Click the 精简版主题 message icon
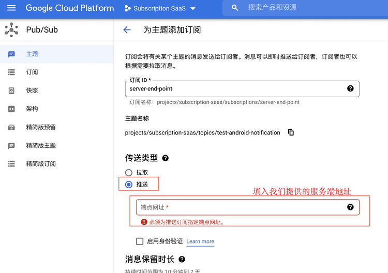The width and height of the screenshot is (388, 273). click(x=11, y=146)
